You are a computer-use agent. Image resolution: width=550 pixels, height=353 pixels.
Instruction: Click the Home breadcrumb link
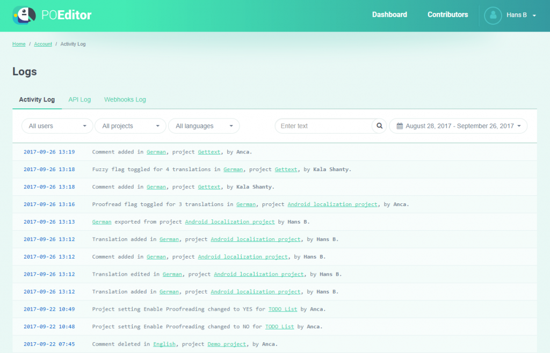tap(18, 44)
